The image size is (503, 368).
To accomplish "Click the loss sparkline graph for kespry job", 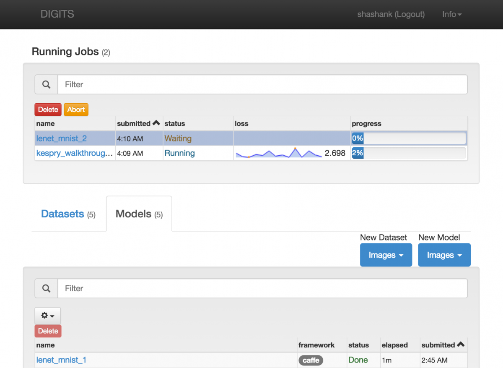I will (279, 154).
